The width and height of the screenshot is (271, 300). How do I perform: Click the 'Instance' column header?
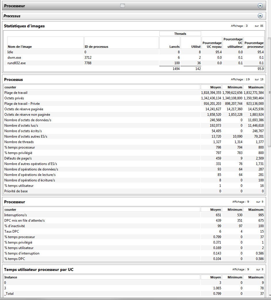(102, 277)
